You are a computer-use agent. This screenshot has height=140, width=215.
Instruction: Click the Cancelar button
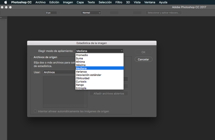(x=144, y=59)
